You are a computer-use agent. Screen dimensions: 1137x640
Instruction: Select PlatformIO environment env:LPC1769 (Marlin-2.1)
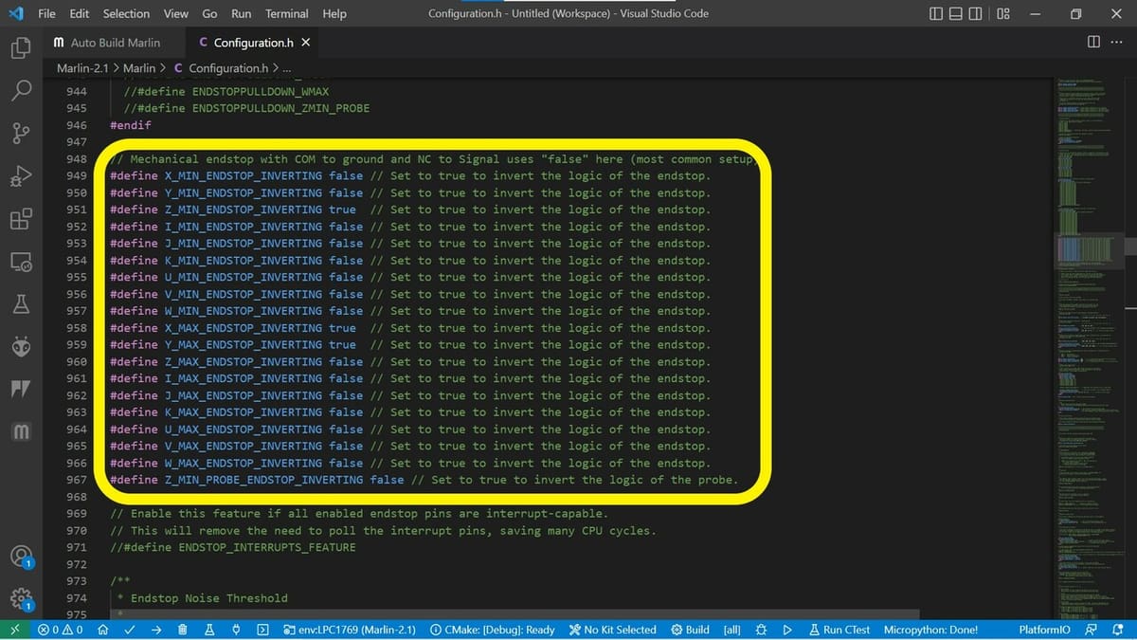[x=350, y=630]
